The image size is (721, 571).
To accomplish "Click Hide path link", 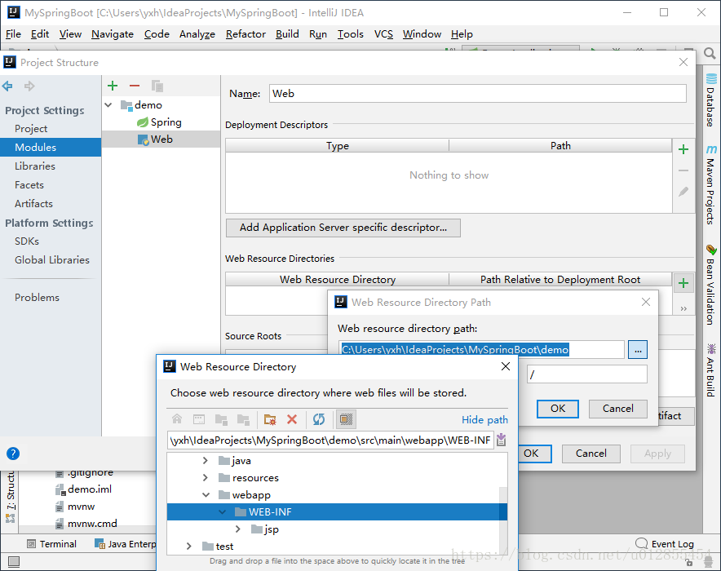I will tap(484, 420).
